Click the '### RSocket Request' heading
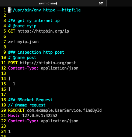The width and height of the screenshot is (132, 137). coord(30,100)
